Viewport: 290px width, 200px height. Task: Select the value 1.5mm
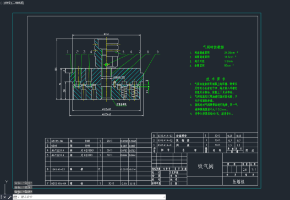coord(228,61)
